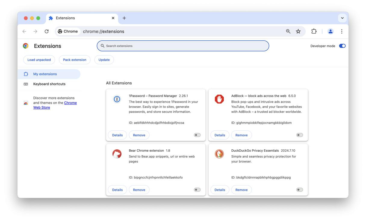366x221 pixels.
Task: Click the 1Password ID text
Action: (157, 123)
